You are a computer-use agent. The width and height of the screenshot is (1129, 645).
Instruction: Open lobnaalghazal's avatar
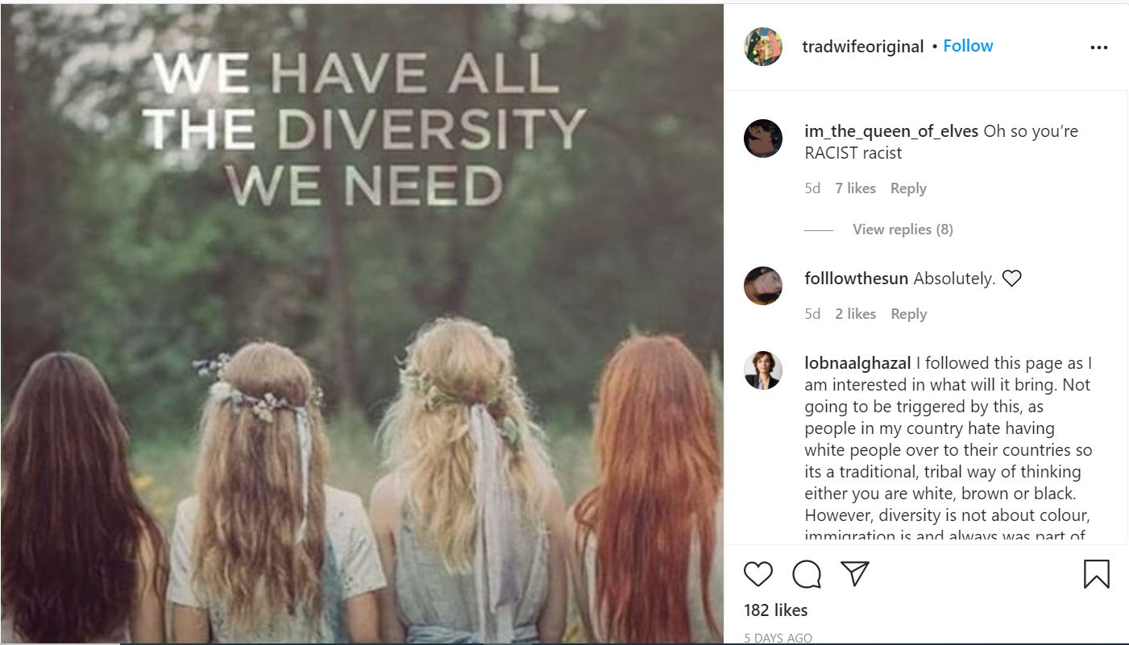pyautogui.click(x=762, y=370)
